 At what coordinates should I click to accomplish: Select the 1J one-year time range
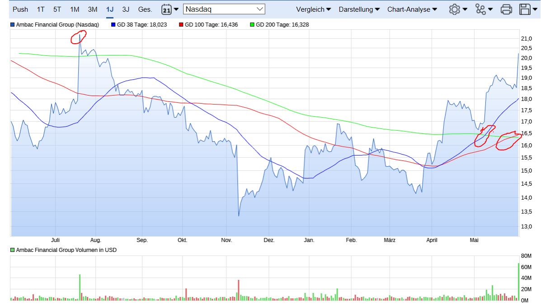pos(110,9)
